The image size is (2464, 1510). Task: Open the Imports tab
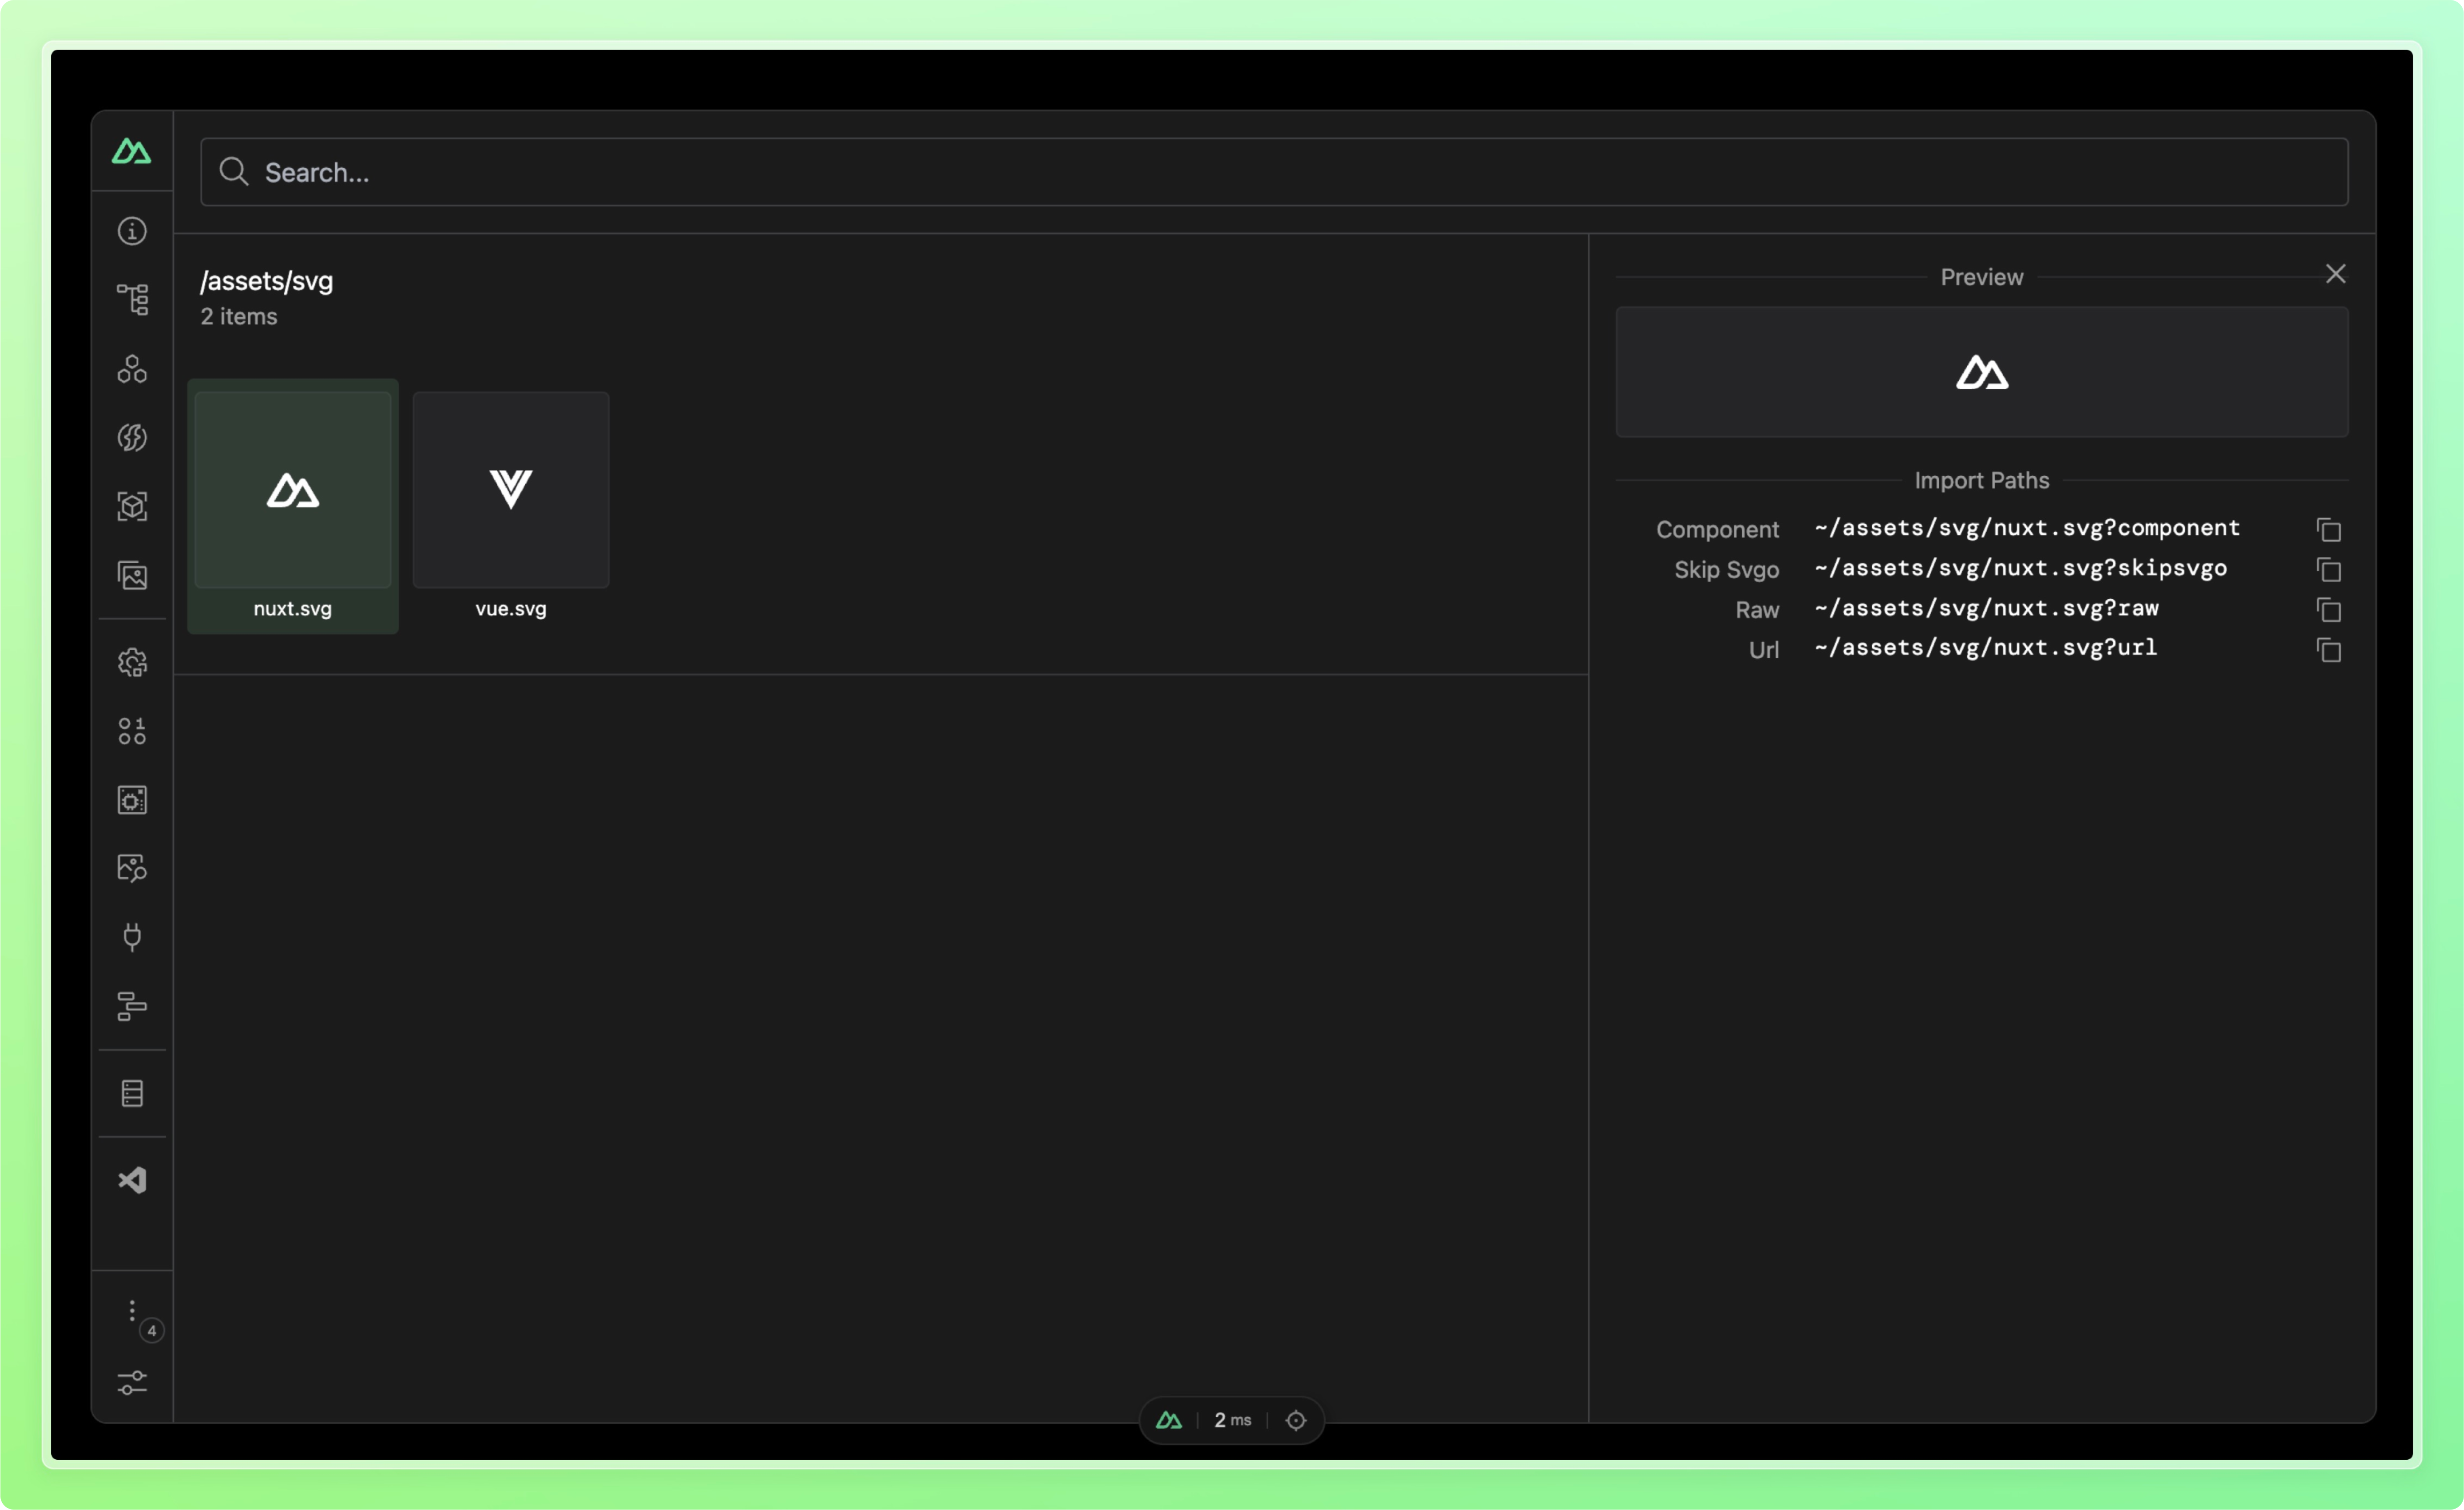(x=132, y=437)
